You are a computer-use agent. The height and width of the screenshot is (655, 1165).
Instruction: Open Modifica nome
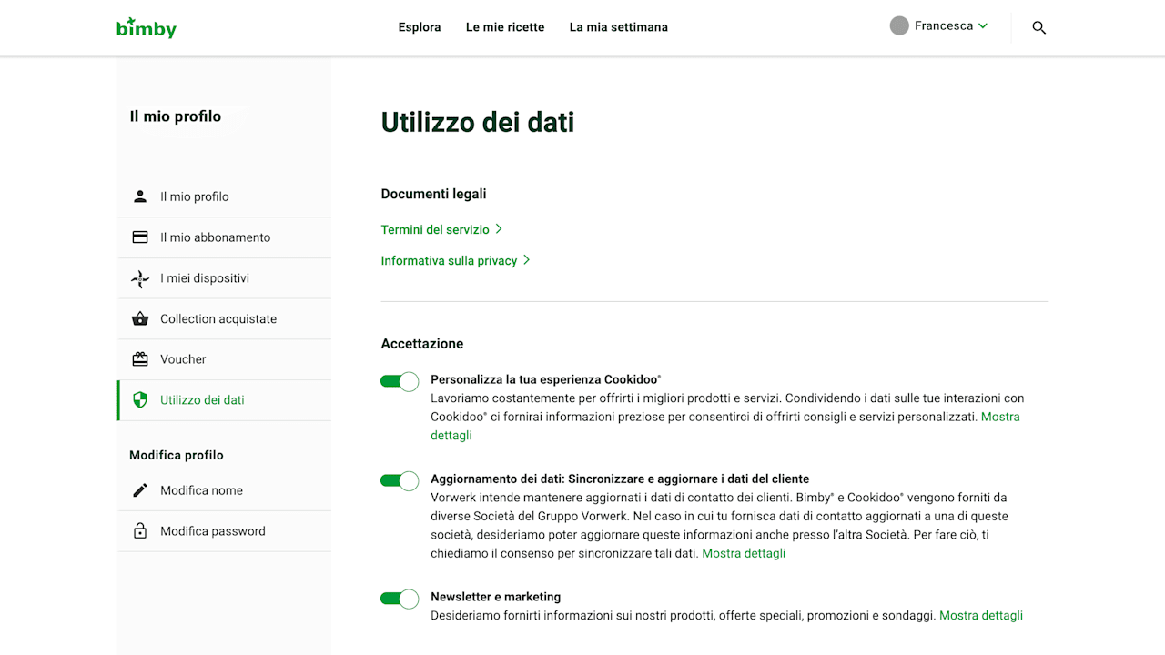[224, 490]
